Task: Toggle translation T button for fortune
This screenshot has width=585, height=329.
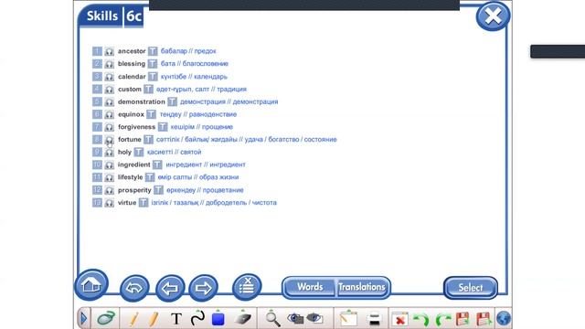Action: 148,140
